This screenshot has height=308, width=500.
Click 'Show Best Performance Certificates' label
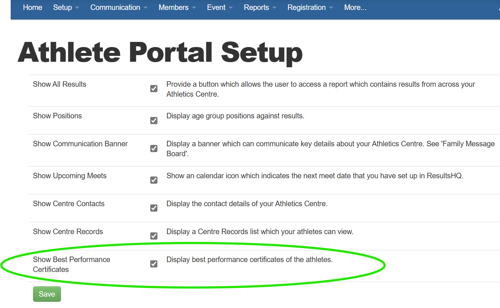[72, 264]
